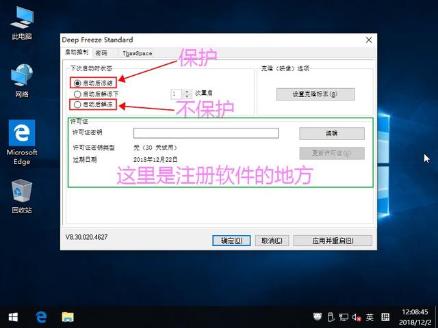438x328 pixels.
Task: Click the 编辑 license button
Action: pyautogui.click(x=332, y=134)
